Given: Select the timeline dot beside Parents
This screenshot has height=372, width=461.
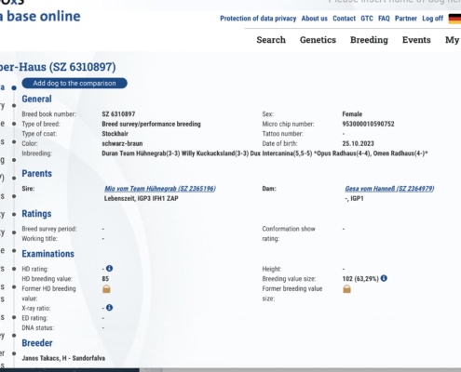Looking at the screenshot, I should tap(14, 178).
